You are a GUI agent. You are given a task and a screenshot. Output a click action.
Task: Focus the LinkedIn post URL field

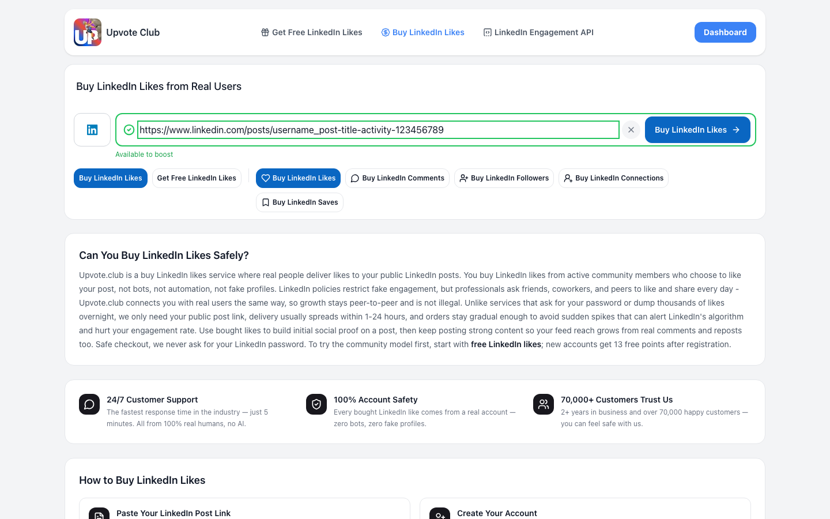pyautogui.click(x=378, y=130)
